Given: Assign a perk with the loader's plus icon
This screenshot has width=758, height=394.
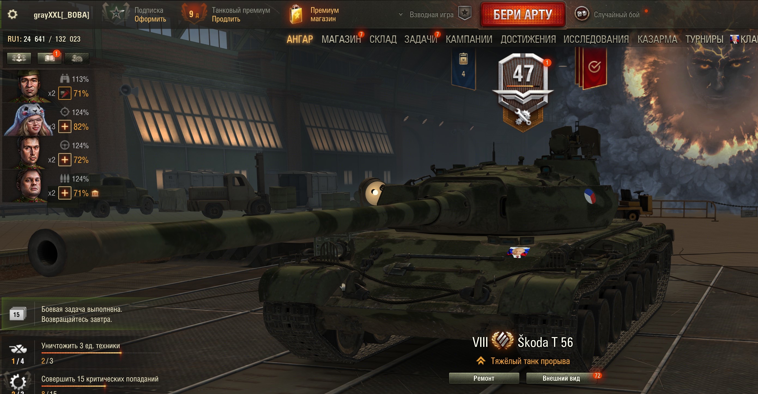Looking at the screenshot, I should coord(65,193).
